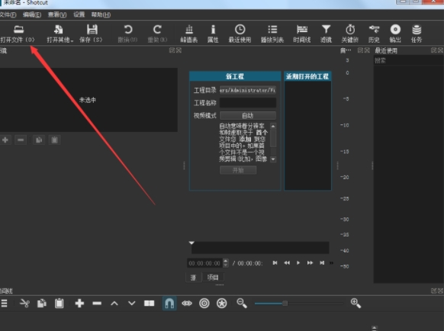This screenshot has height=331, width=444.
Task: Open the timeline hamburger menu
Action: pyautogui.click(x=4, y=304)
